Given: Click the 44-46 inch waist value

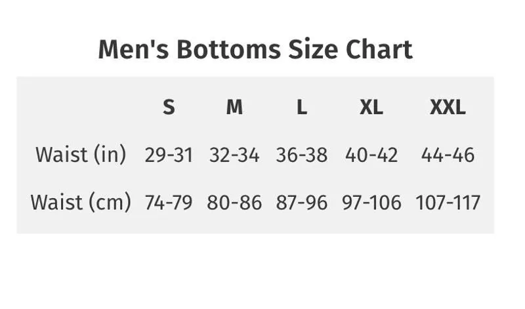Looking at the screenshot, I should 448,155.
